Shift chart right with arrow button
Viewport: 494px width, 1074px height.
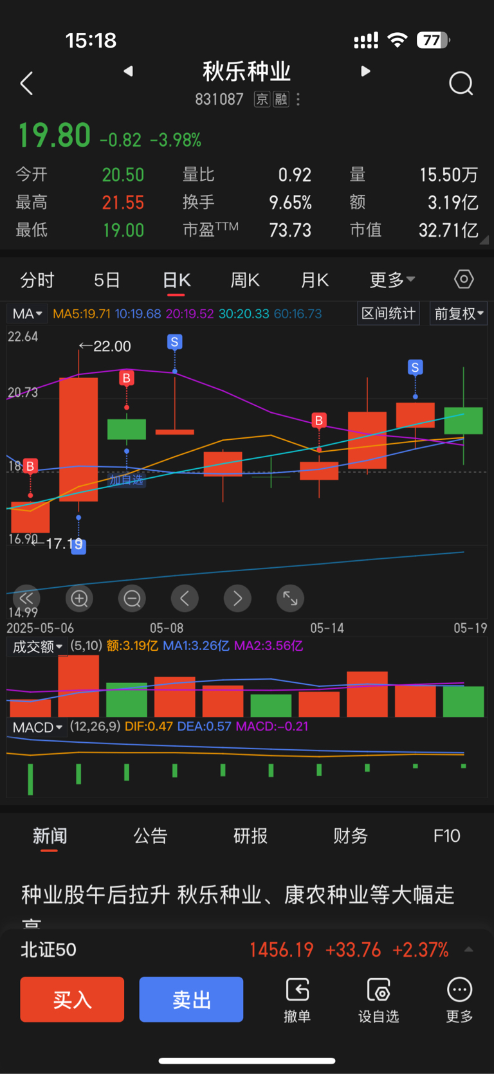pyautogui.click(x=237, y=598)
